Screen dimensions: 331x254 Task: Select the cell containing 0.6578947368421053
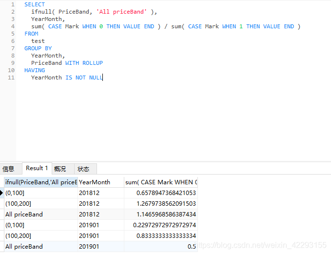pos(161,193)
